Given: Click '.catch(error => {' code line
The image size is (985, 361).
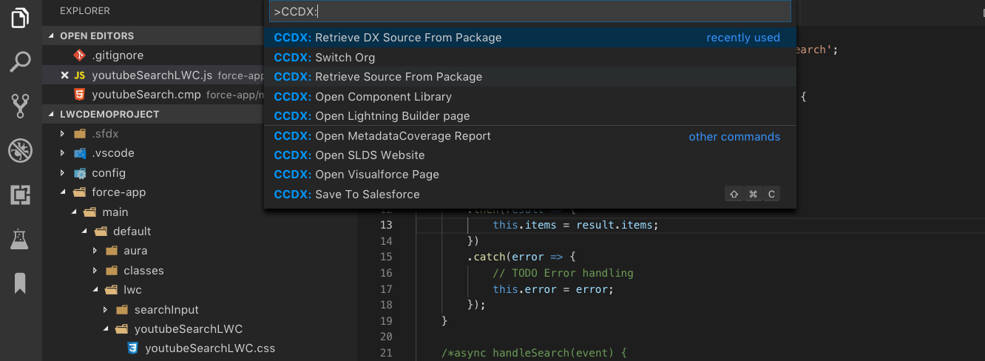Looking at the screenshot, I should 521,257.
